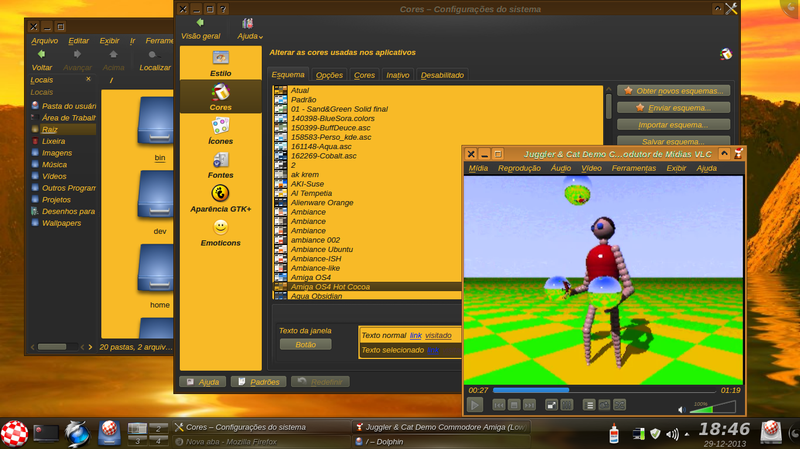The height and width of the screenshot is (449, 800).
Task: Click Ajuda button at dialog bottom
Action: coord(202,382)
